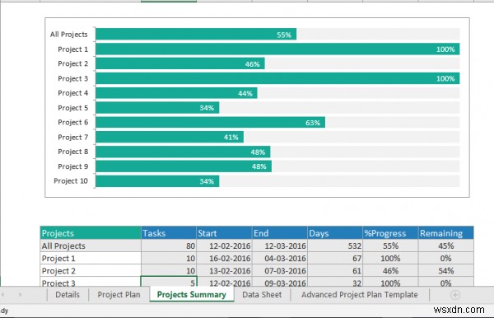Click the 45% remaining cell

coord(445,246)
